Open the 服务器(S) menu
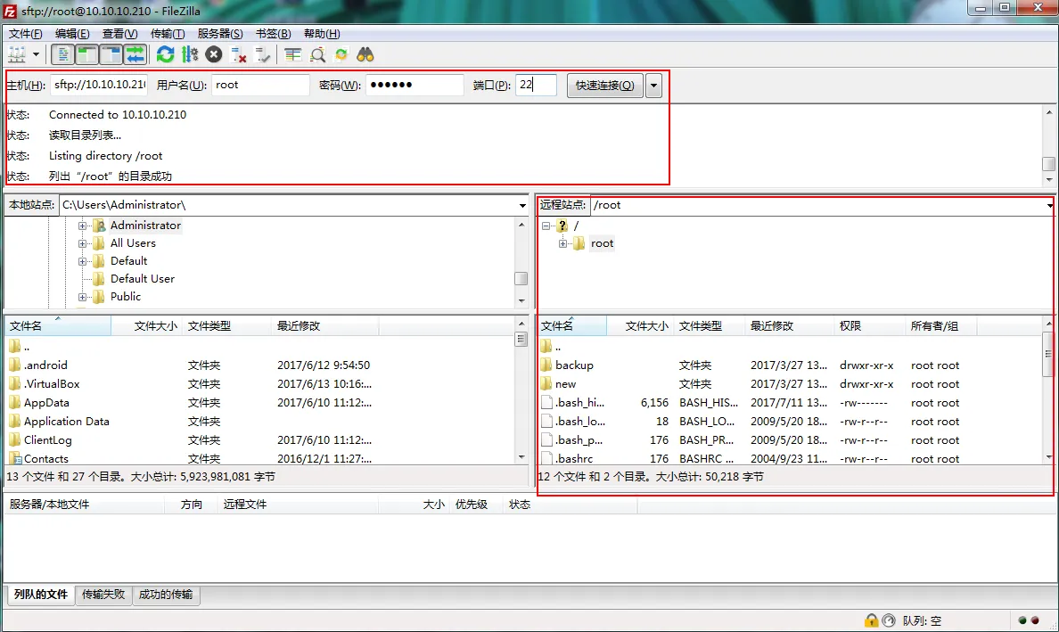The image size is (1059, 632). pyautogui.click(x=220, y=34)
